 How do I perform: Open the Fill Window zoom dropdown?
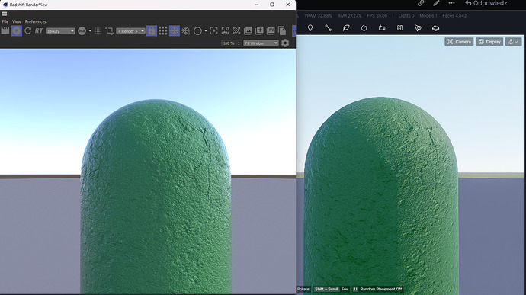(261, 43)
